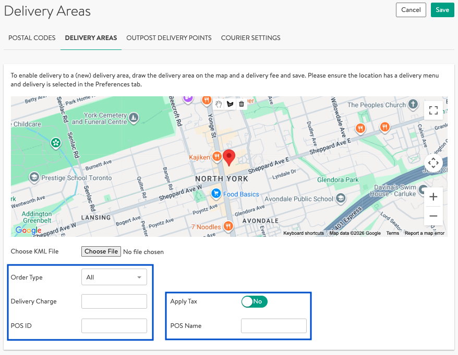
Task: Open the Order Type dropdown
Action: 114,277
